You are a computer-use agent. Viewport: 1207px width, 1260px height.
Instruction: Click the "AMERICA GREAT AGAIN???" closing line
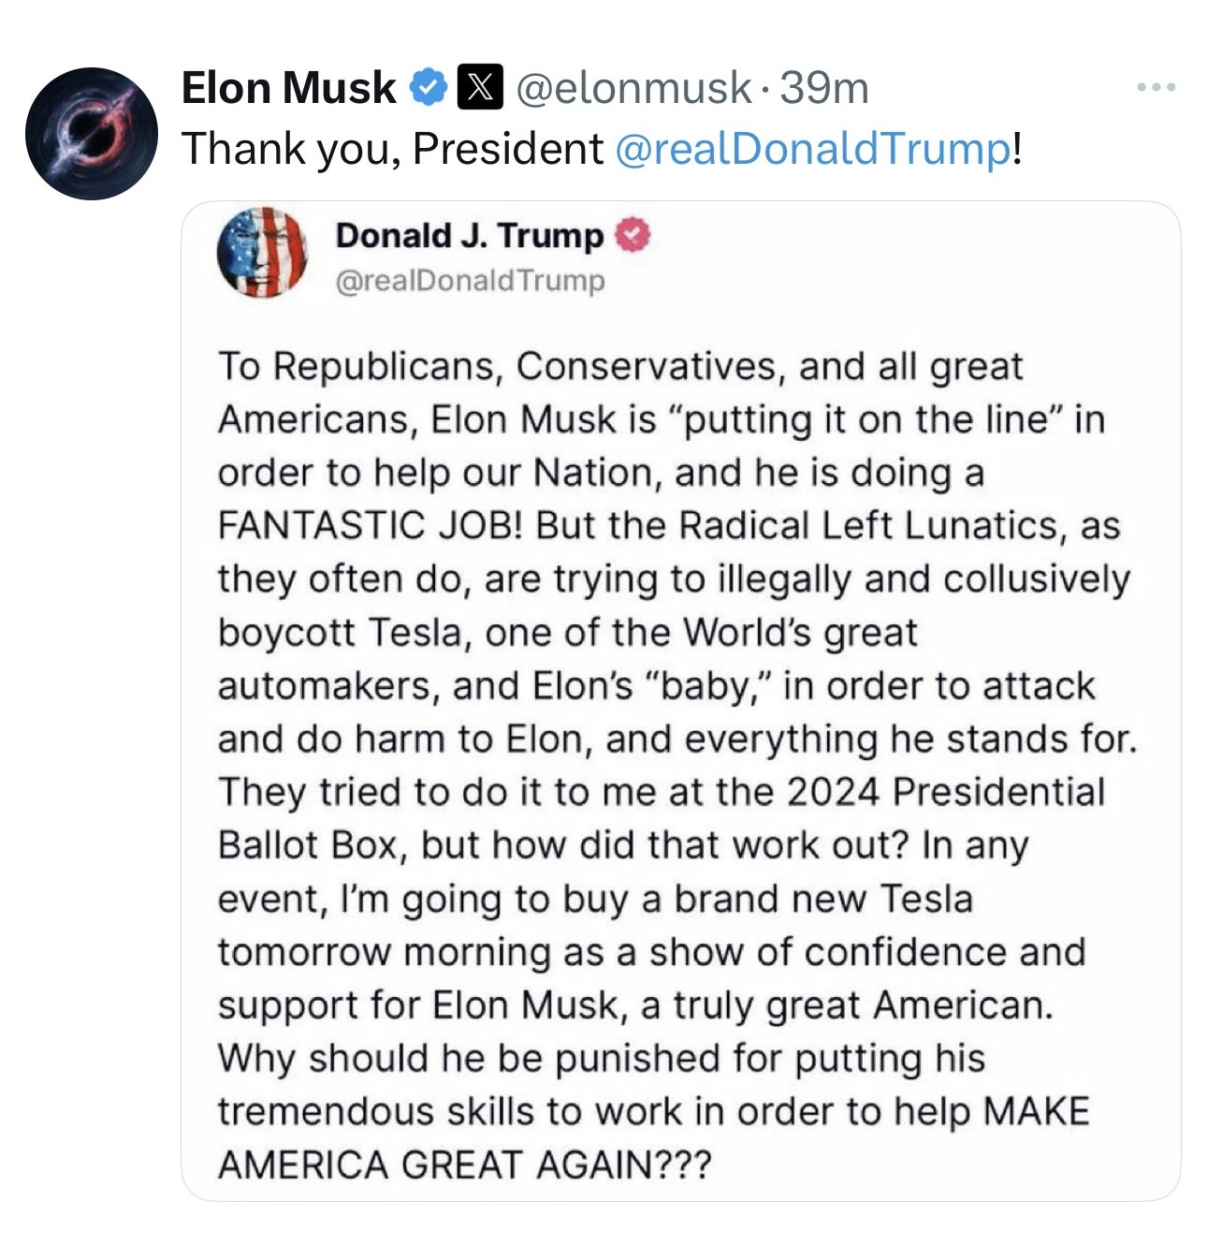pos(464,1165)
